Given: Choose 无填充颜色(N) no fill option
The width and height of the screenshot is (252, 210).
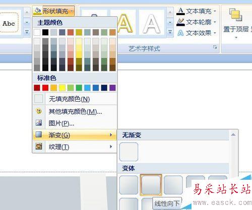Looking at the screenshot, I should click(75, 99).
